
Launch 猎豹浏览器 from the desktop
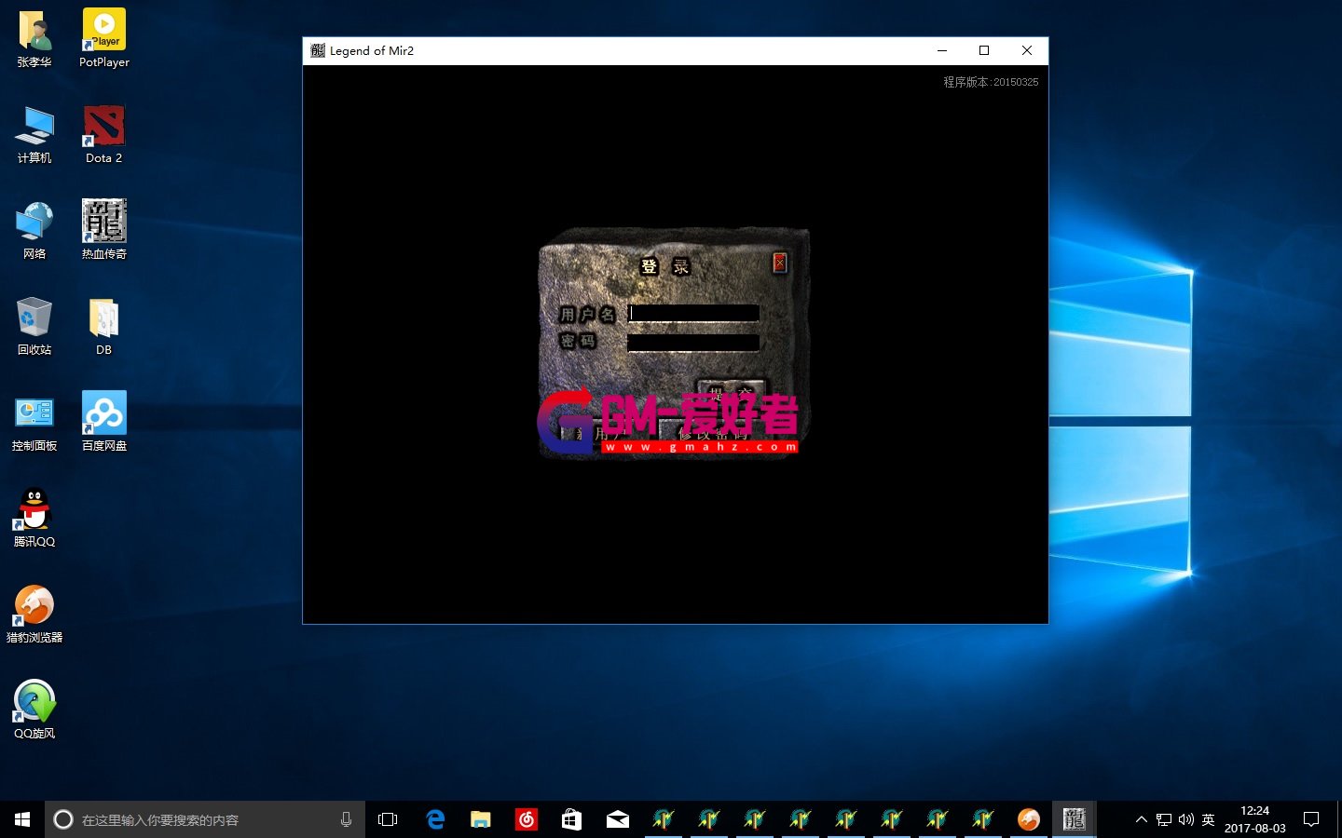pyautogui.click(x=34, y=615)
